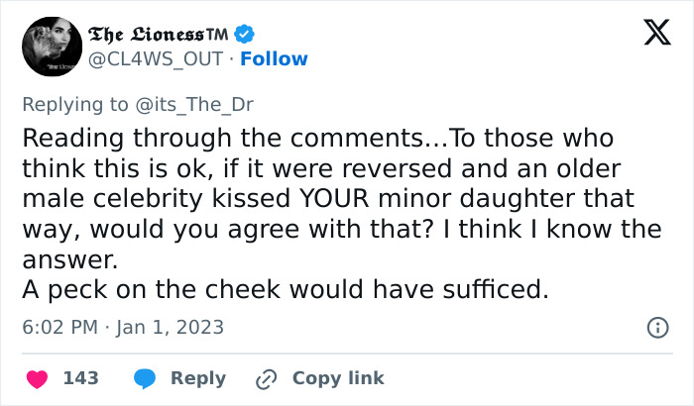Viewport: 694px width, 406px height.
Task: Click the Copy link text
Action: point(338,378)
